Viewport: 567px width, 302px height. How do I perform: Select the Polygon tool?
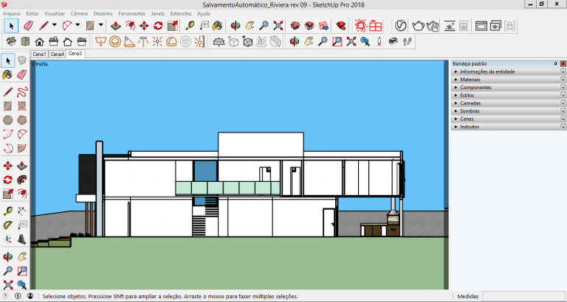pos(22,120)
